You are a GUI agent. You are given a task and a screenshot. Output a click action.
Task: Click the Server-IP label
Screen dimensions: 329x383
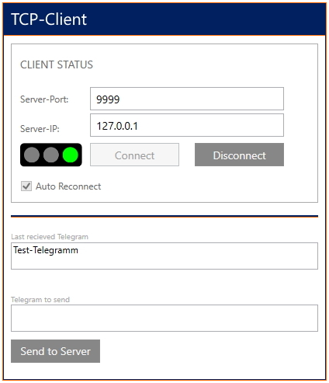pos(40,129)
